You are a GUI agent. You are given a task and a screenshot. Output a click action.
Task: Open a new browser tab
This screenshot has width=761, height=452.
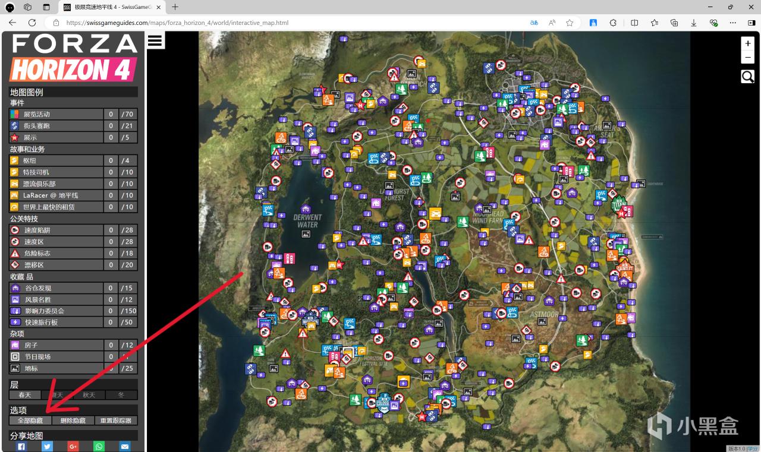tap(175, 7)
